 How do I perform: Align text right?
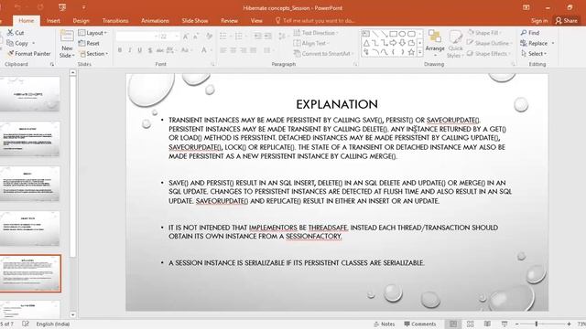244,50
